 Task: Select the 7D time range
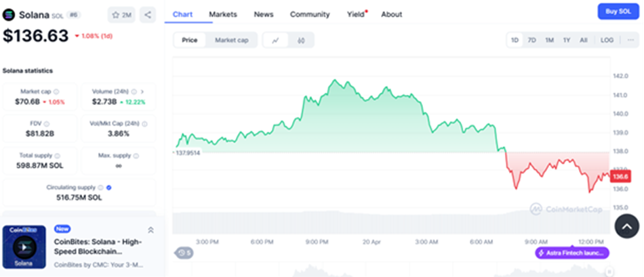click(532, 40)
